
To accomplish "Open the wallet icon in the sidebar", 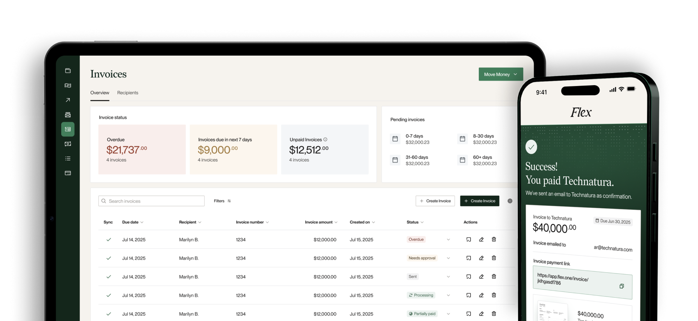I will (x=68, y=71).
